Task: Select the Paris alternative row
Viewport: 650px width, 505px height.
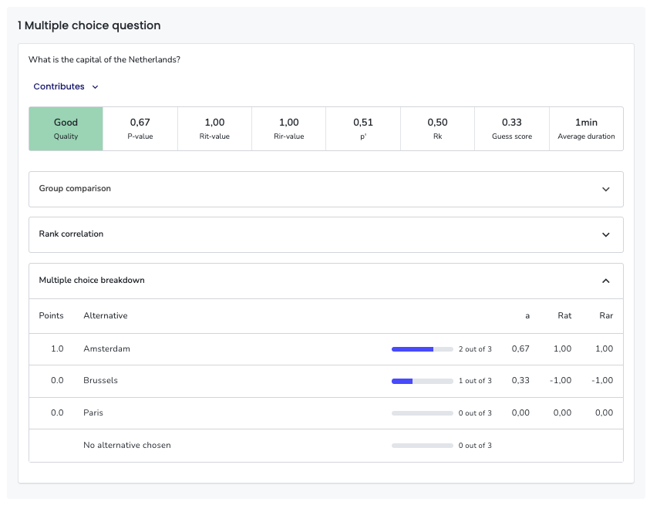Action: (326, 413)
